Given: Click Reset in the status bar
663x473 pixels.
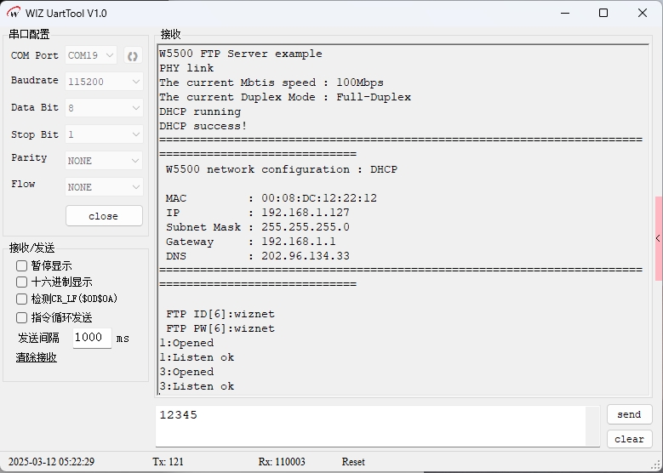Looking at the screenshot, I should [353, 462].
